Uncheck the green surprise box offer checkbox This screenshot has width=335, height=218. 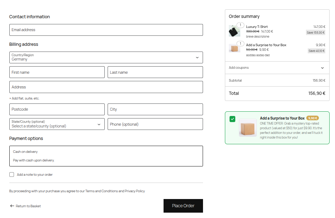232,119
